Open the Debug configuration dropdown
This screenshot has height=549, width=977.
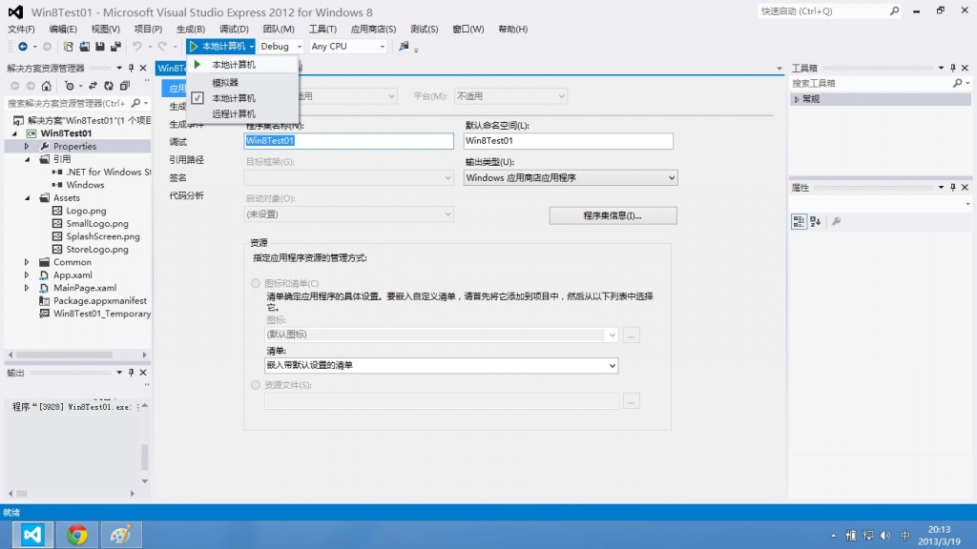pyautogui.click(x=281, y=47)
